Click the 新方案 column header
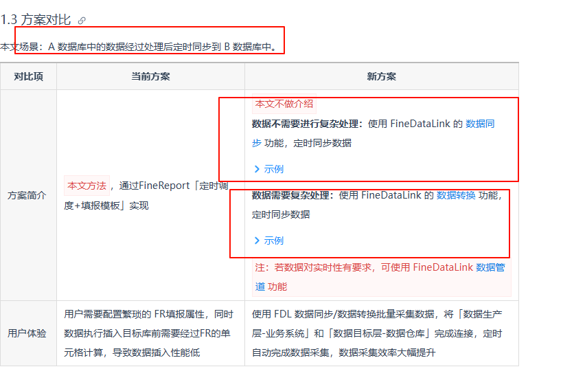The width and height of the screenshot is (585, 380). click(381, 76)
